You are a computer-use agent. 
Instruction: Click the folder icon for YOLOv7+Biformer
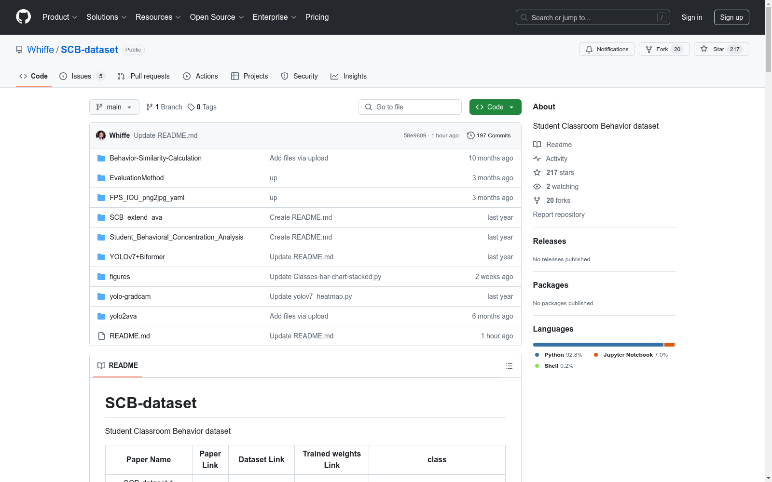[101, 257]
